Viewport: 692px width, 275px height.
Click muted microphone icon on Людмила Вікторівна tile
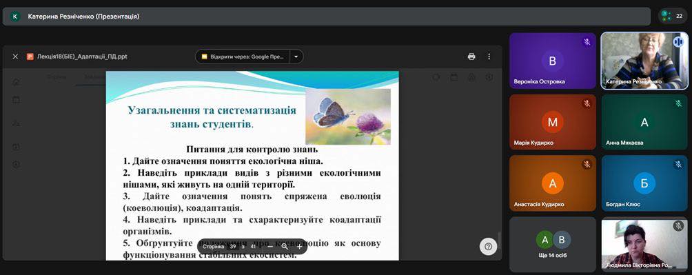point(678,226)
